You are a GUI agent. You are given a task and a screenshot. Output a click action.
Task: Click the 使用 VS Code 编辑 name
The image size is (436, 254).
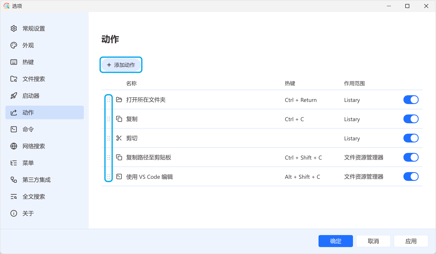150,177
